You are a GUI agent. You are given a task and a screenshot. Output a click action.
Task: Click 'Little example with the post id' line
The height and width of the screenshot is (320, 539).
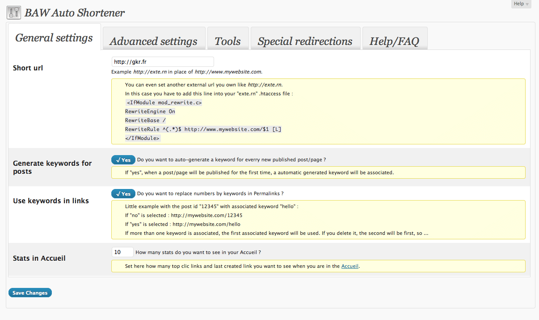pyautogui.click(x=211, y=206)
